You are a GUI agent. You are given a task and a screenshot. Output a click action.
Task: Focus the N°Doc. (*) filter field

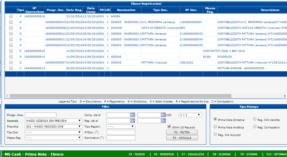(x=121, y=132)
